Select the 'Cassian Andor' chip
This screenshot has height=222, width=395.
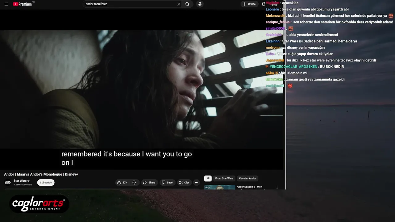(x=247, y=178)
